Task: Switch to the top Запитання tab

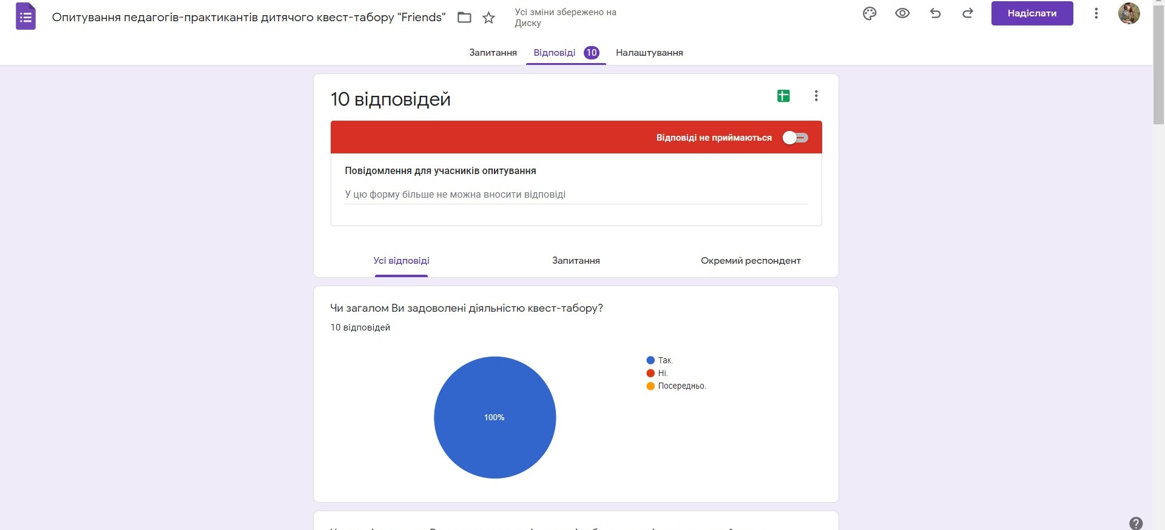Action: (493, 53)
